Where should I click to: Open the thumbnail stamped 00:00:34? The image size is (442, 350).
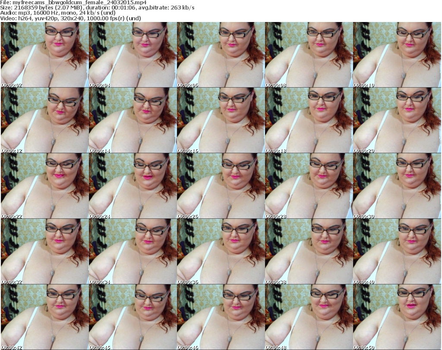pos(133,252)
